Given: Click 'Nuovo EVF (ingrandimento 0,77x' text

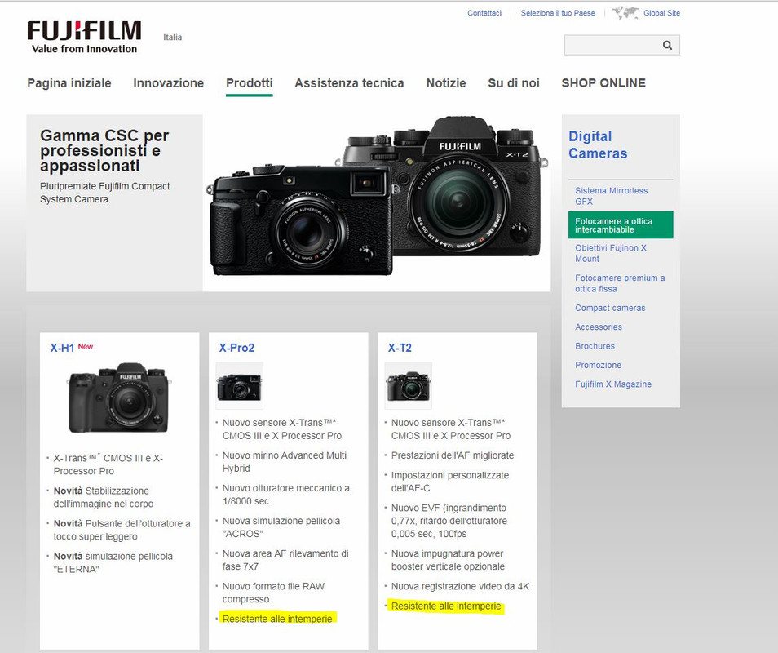Looking at the screenshot, I should tap(449, 521).
